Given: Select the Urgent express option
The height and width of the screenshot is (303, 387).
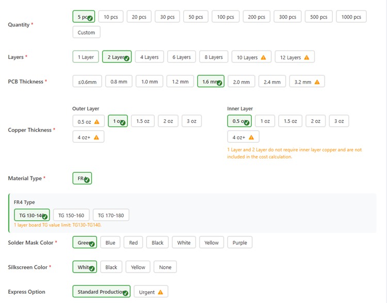Looking at the screenshot, I should click(151, 292).
